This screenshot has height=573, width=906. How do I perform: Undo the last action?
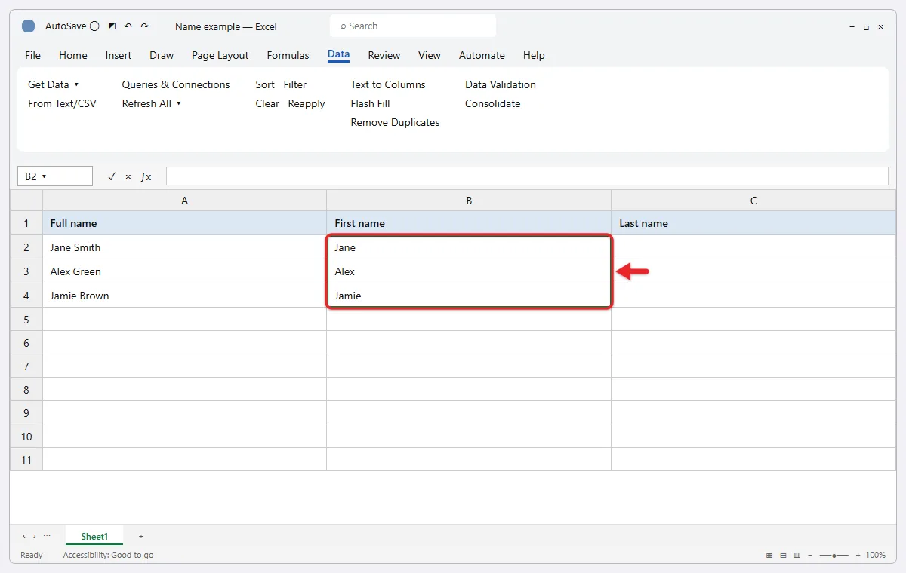tap(128, 26)
